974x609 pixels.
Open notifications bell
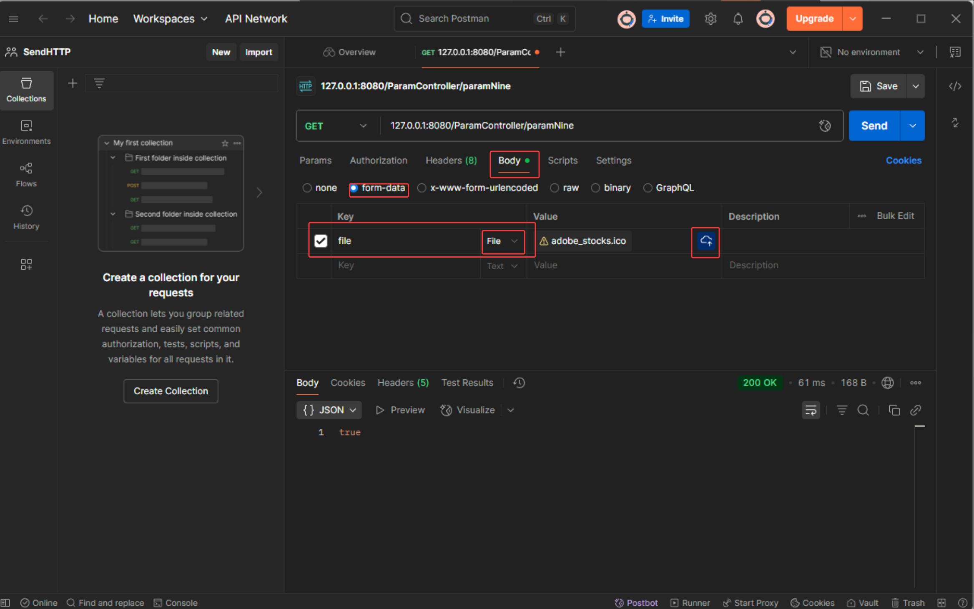click(738, 19)
